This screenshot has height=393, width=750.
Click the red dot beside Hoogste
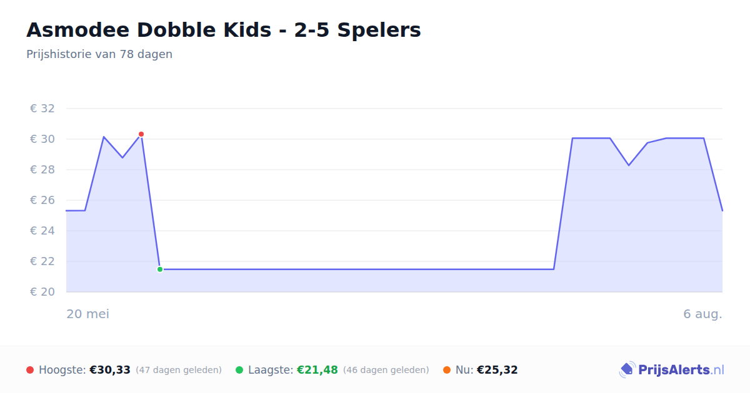30,370
